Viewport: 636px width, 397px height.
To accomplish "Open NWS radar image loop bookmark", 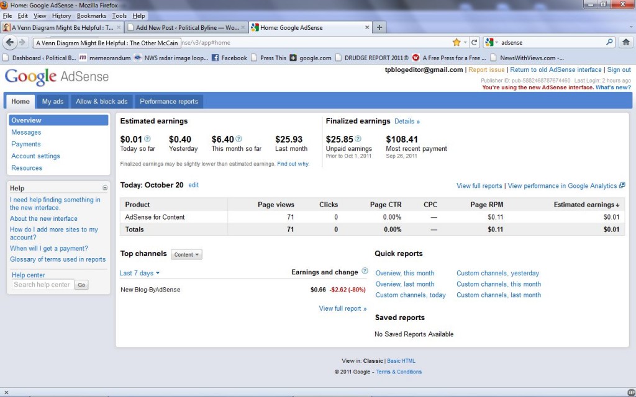I will pos(171,58).
